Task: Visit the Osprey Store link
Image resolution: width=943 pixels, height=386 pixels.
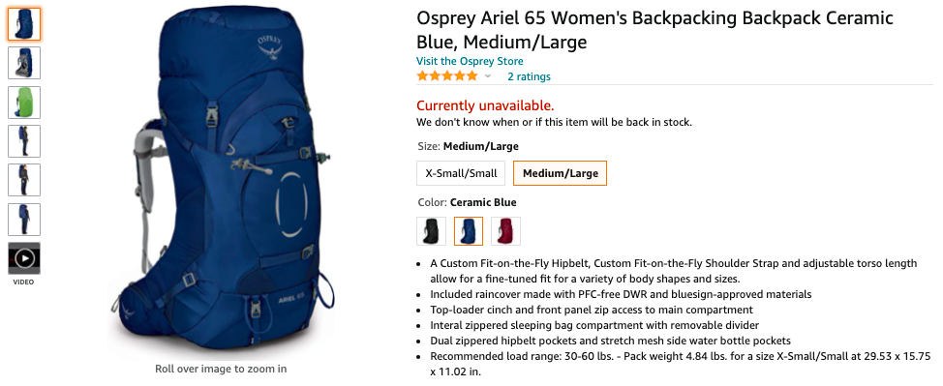Action: click(470, 61)
